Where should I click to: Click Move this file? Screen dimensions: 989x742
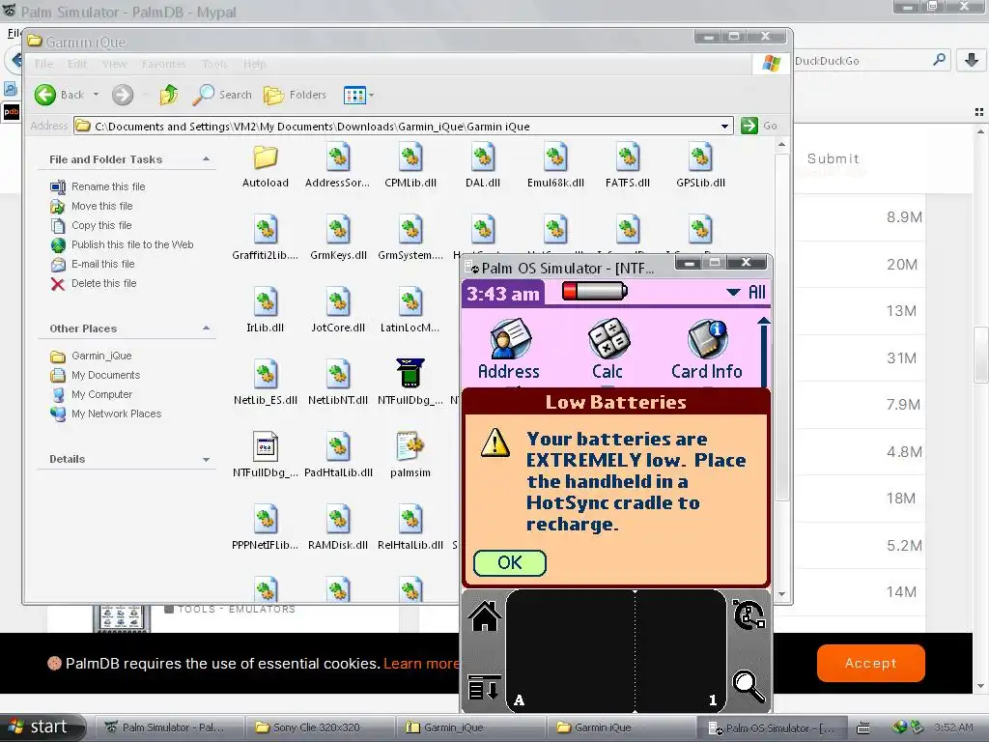pyautogui.click(x=101, y=207)
